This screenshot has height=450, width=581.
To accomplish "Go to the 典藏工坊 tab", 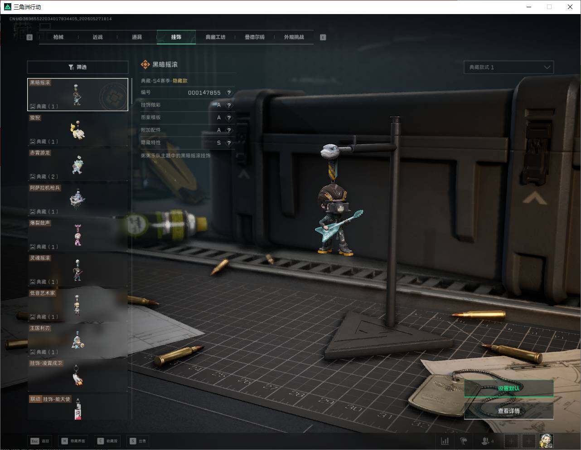I will (215, 37).
